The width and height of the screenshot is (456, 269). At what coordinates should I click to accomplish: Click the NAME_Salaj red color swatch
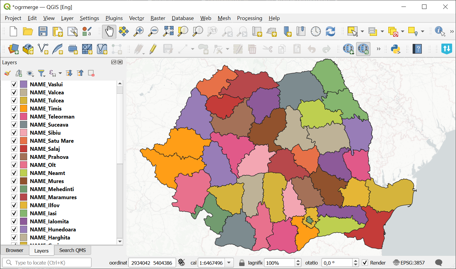(24, 149)
